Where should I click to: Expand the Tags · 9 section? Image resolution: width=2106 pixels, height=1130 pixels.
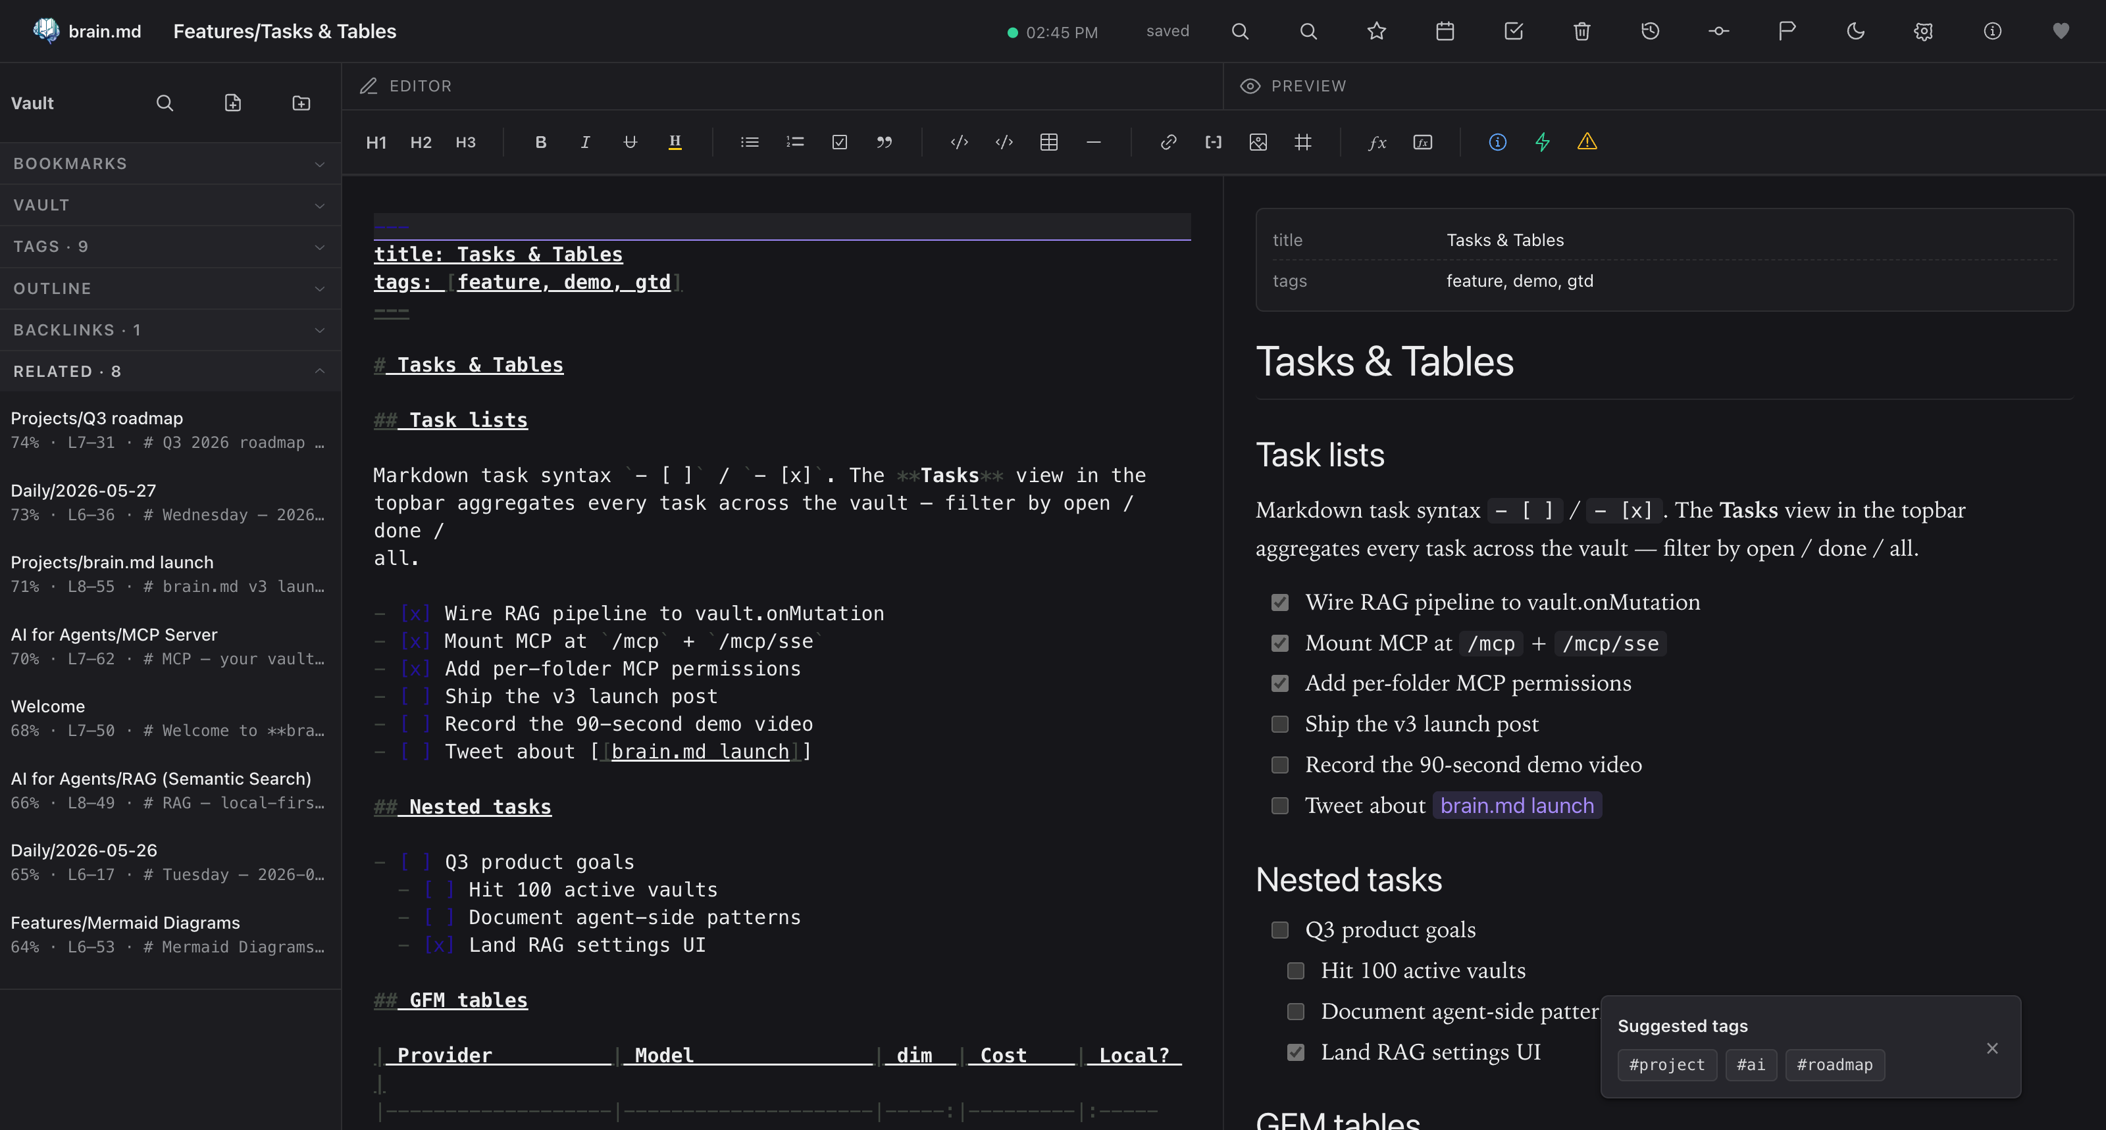(x=170, y=247)
